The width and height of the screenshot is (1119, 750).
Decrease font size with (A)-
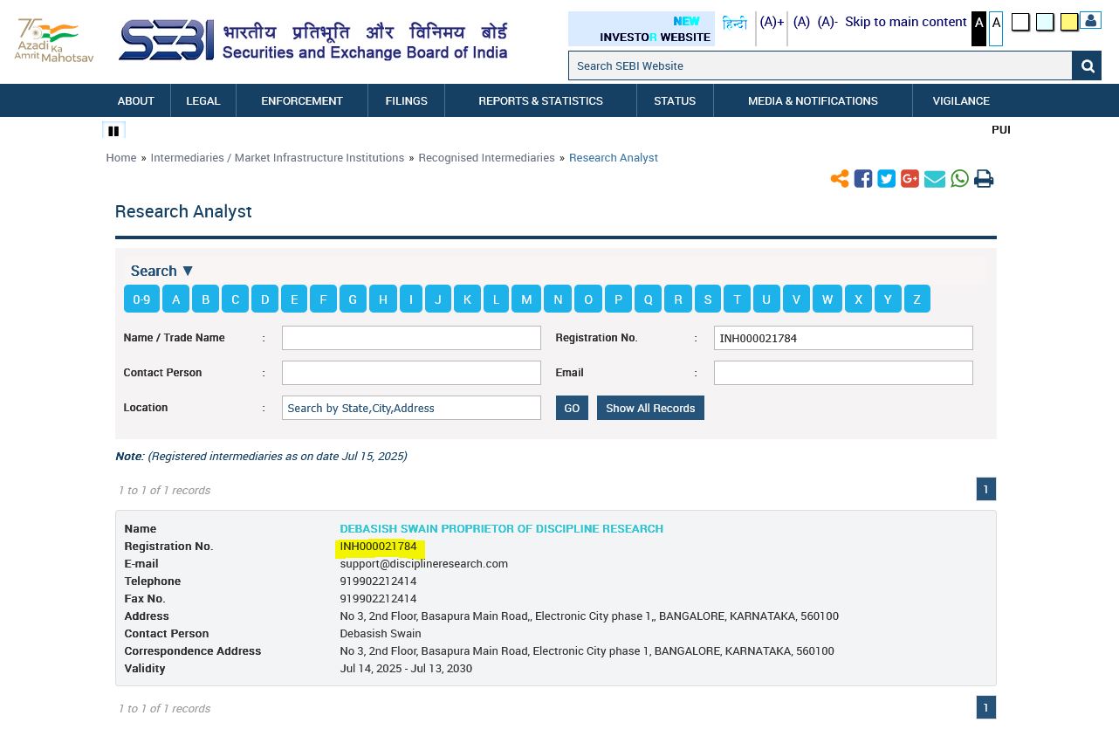tap(827, 22)
